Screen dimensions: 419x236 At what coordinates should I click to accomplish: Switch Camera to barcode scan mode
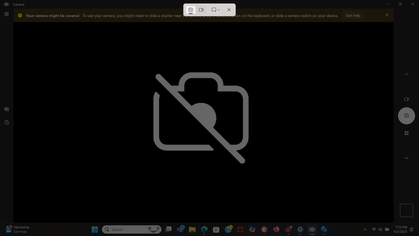(x=406, y=133)
